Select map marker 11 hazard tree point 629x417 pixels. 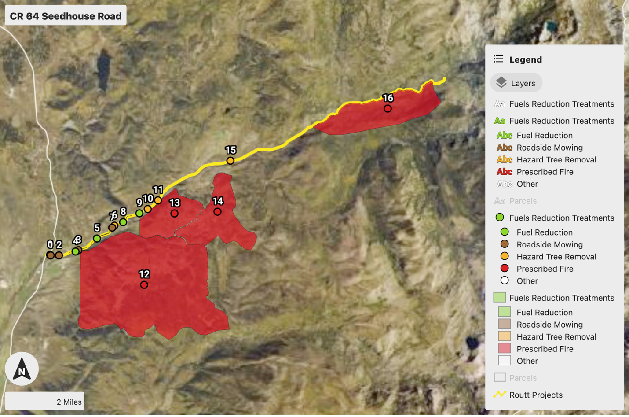pos(158,200)
